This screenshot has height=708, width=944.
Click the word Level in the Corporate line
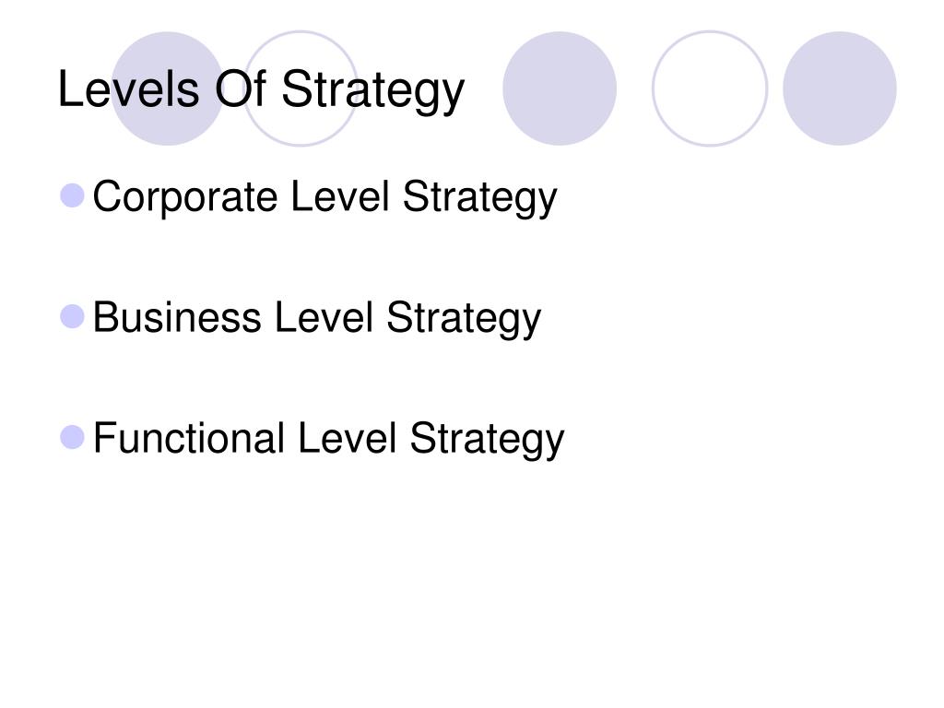339,196
